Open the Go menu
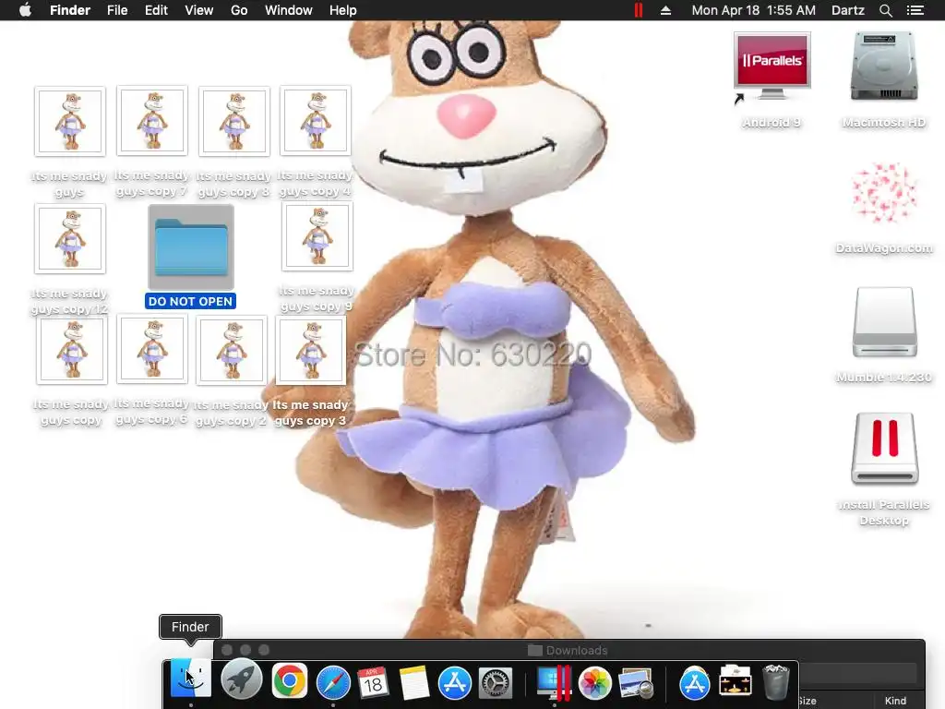The width and height of the screenshot is (945, 709). [x=239, y=10]
